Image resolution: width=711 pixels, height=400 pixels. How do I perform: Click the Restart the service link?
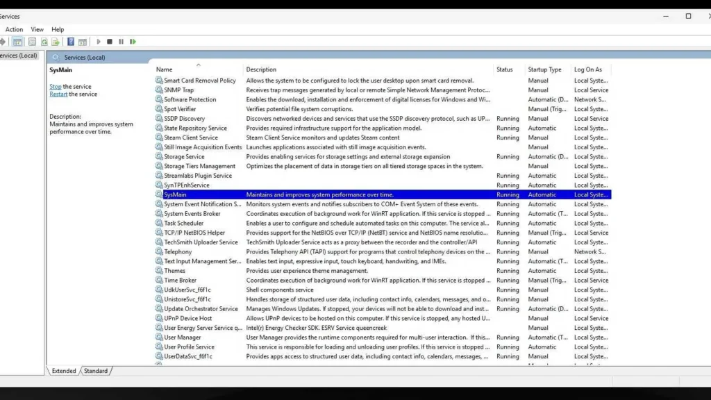[58, 94]
